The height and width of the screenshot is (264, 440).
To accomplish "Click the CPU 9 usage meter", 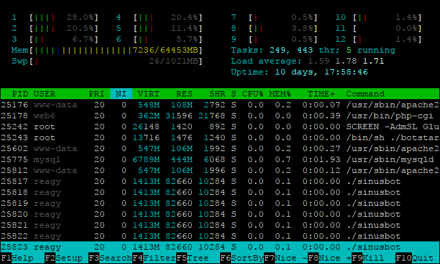I will coord(274,39).
